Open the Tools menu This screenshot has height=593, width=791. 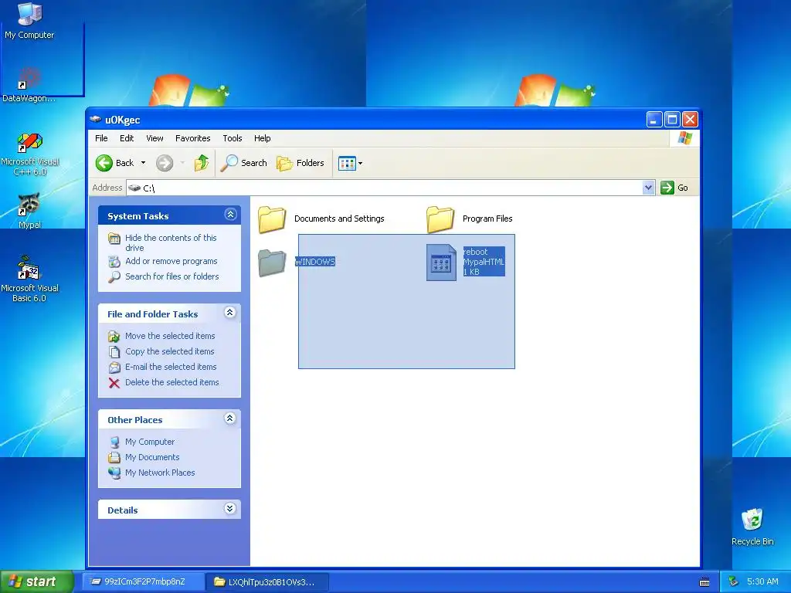(x=232, y=138)
